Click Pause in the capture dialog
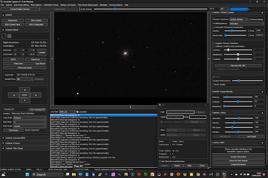 [x=177, y=165]
